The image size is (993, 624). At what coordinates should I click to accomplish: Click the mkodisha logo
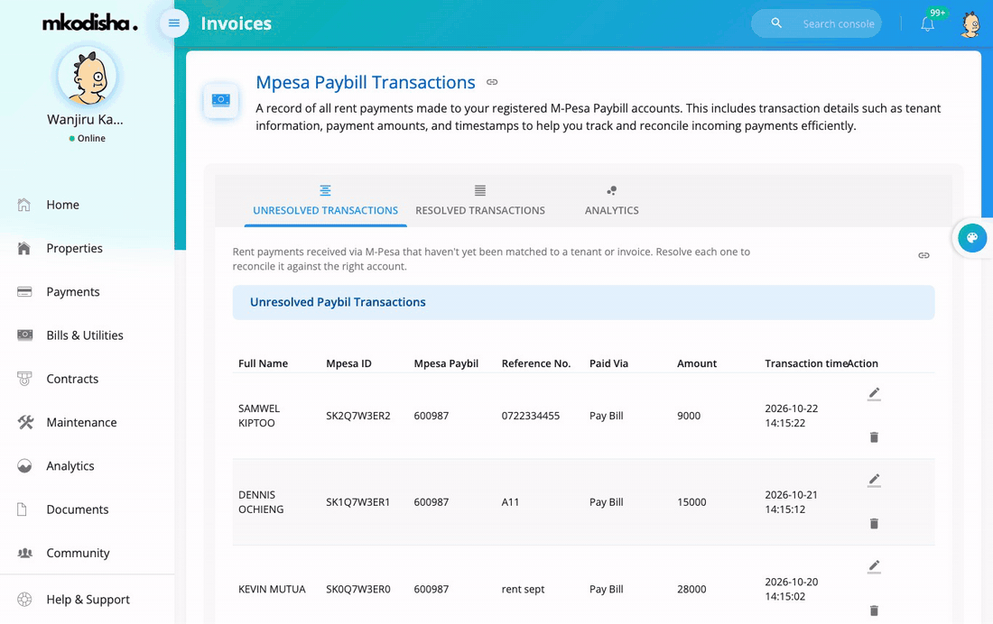point(90,23)
